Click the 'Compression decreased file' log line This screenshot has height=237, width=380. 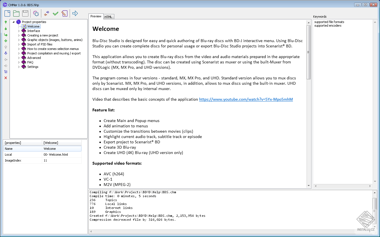click(x=133, y=220)
